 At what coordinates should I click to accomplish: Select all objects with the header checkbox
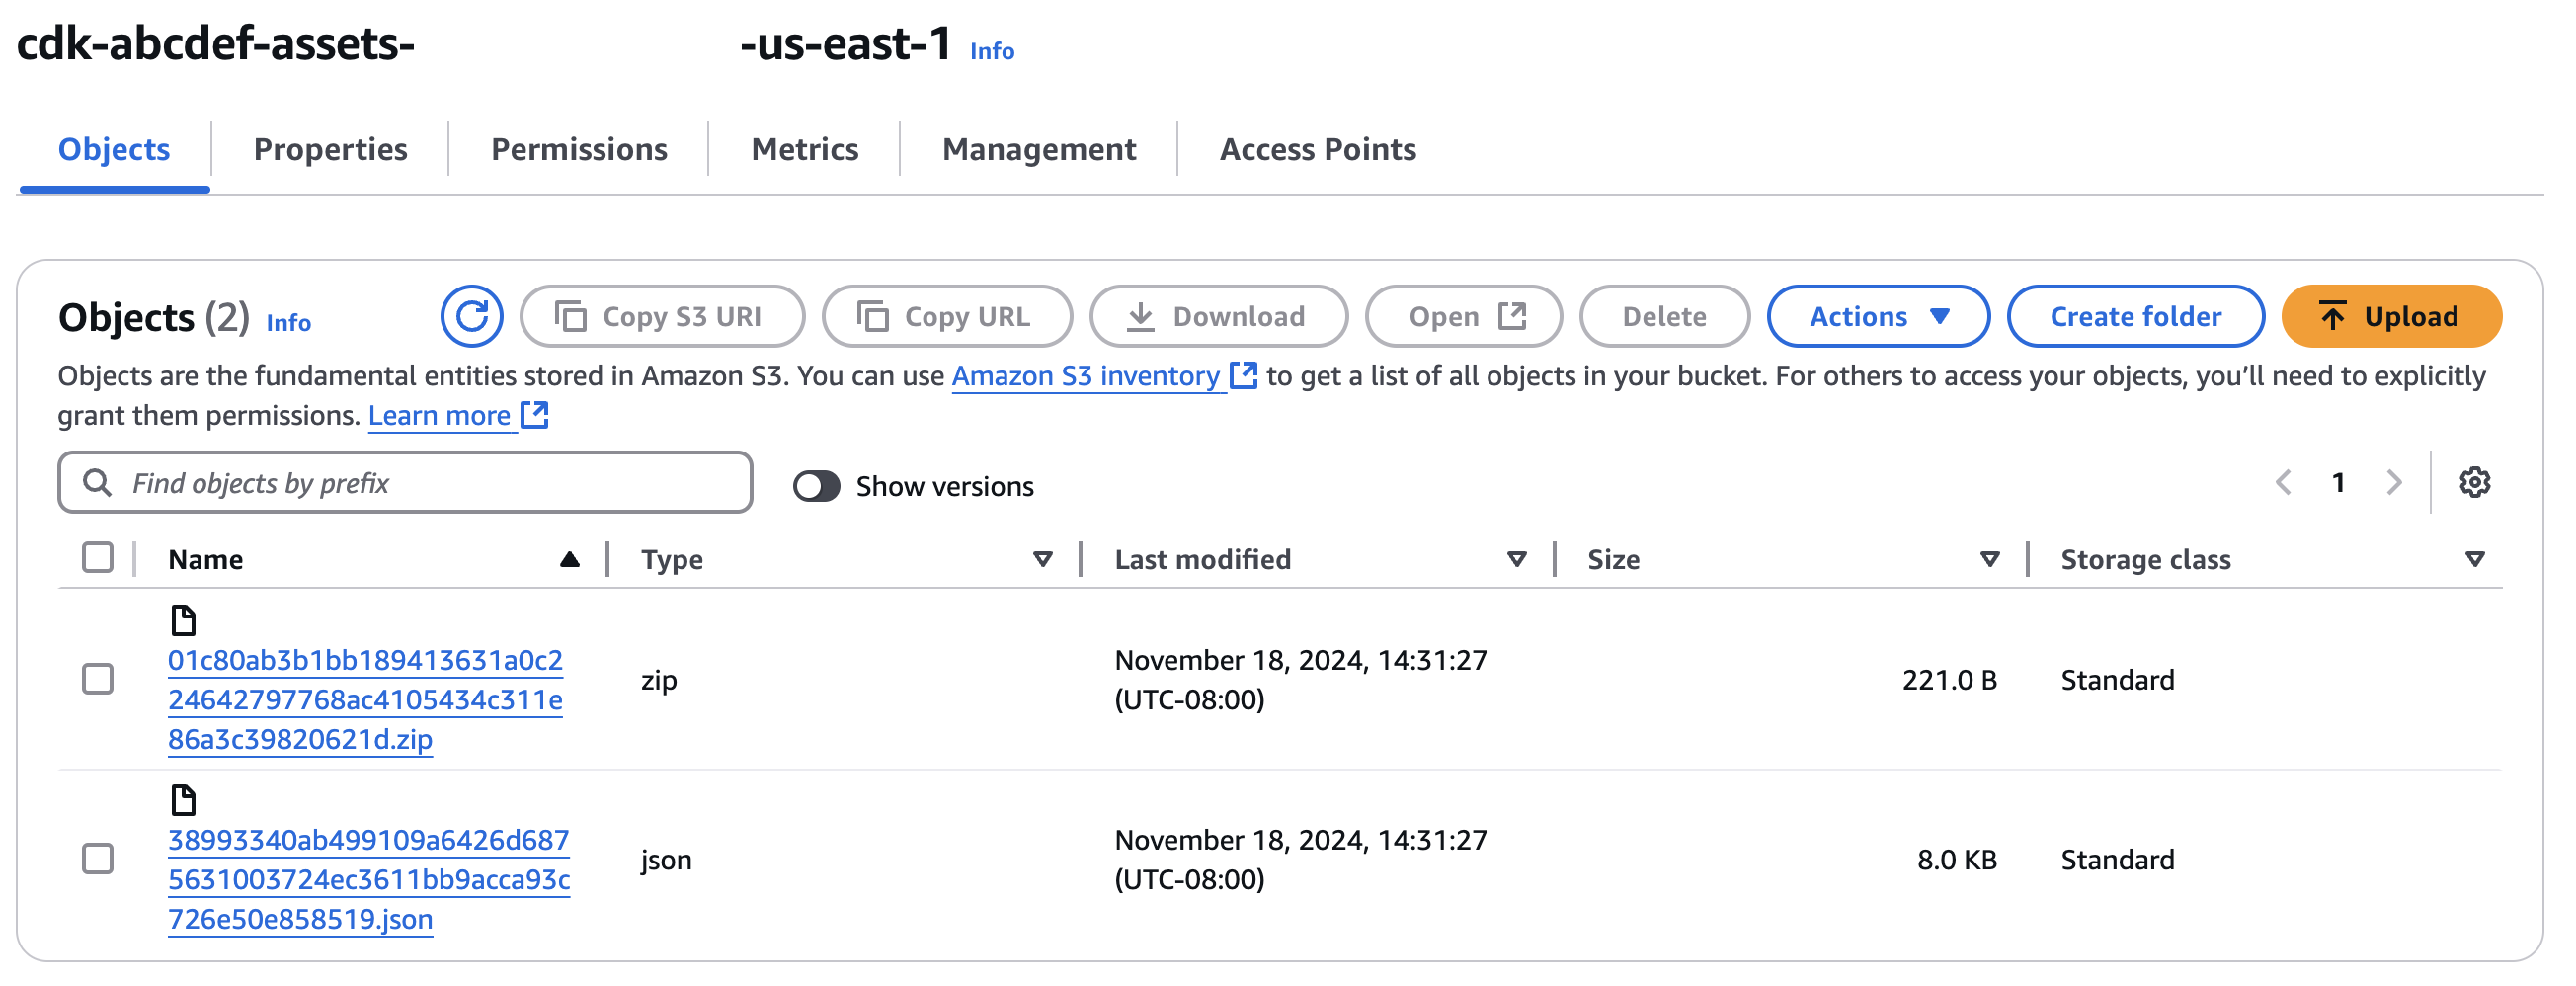pos(97,558)
